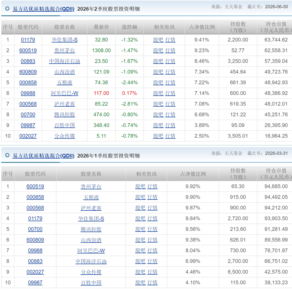Click the 最新价 column header
292x290 pixels.
coord(101,27)
